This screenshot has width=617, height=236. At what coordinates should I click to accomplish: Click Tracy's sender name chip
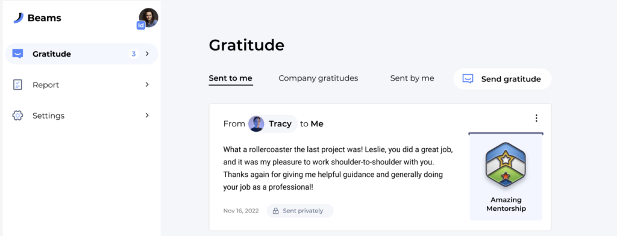pos(272,124)
